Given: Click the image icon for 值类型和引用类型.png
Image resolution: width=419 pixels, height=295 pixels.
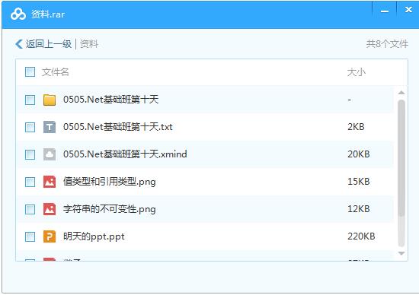Looking at the screenshot, I should click(50, 182).
